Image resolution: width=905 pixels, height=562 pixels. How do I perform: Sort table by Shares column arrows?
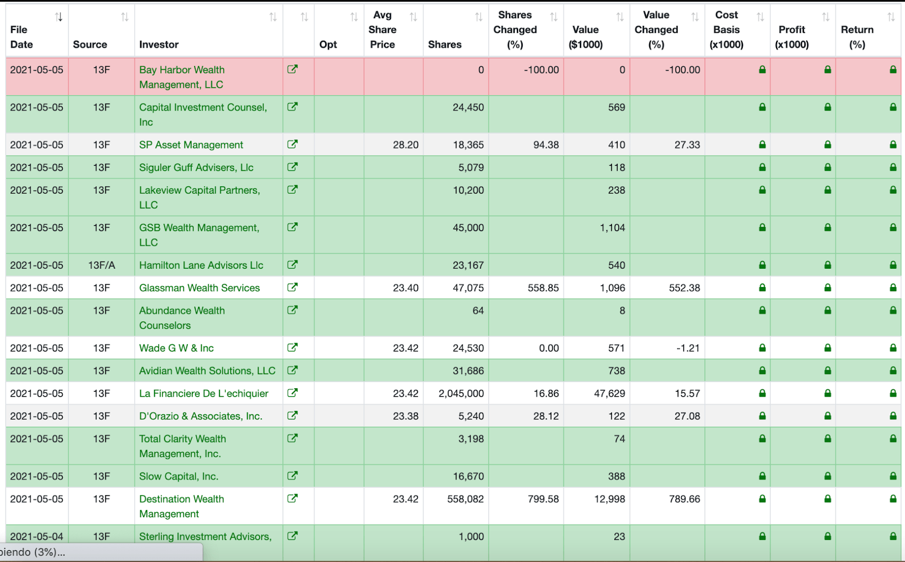click(479, 17)
